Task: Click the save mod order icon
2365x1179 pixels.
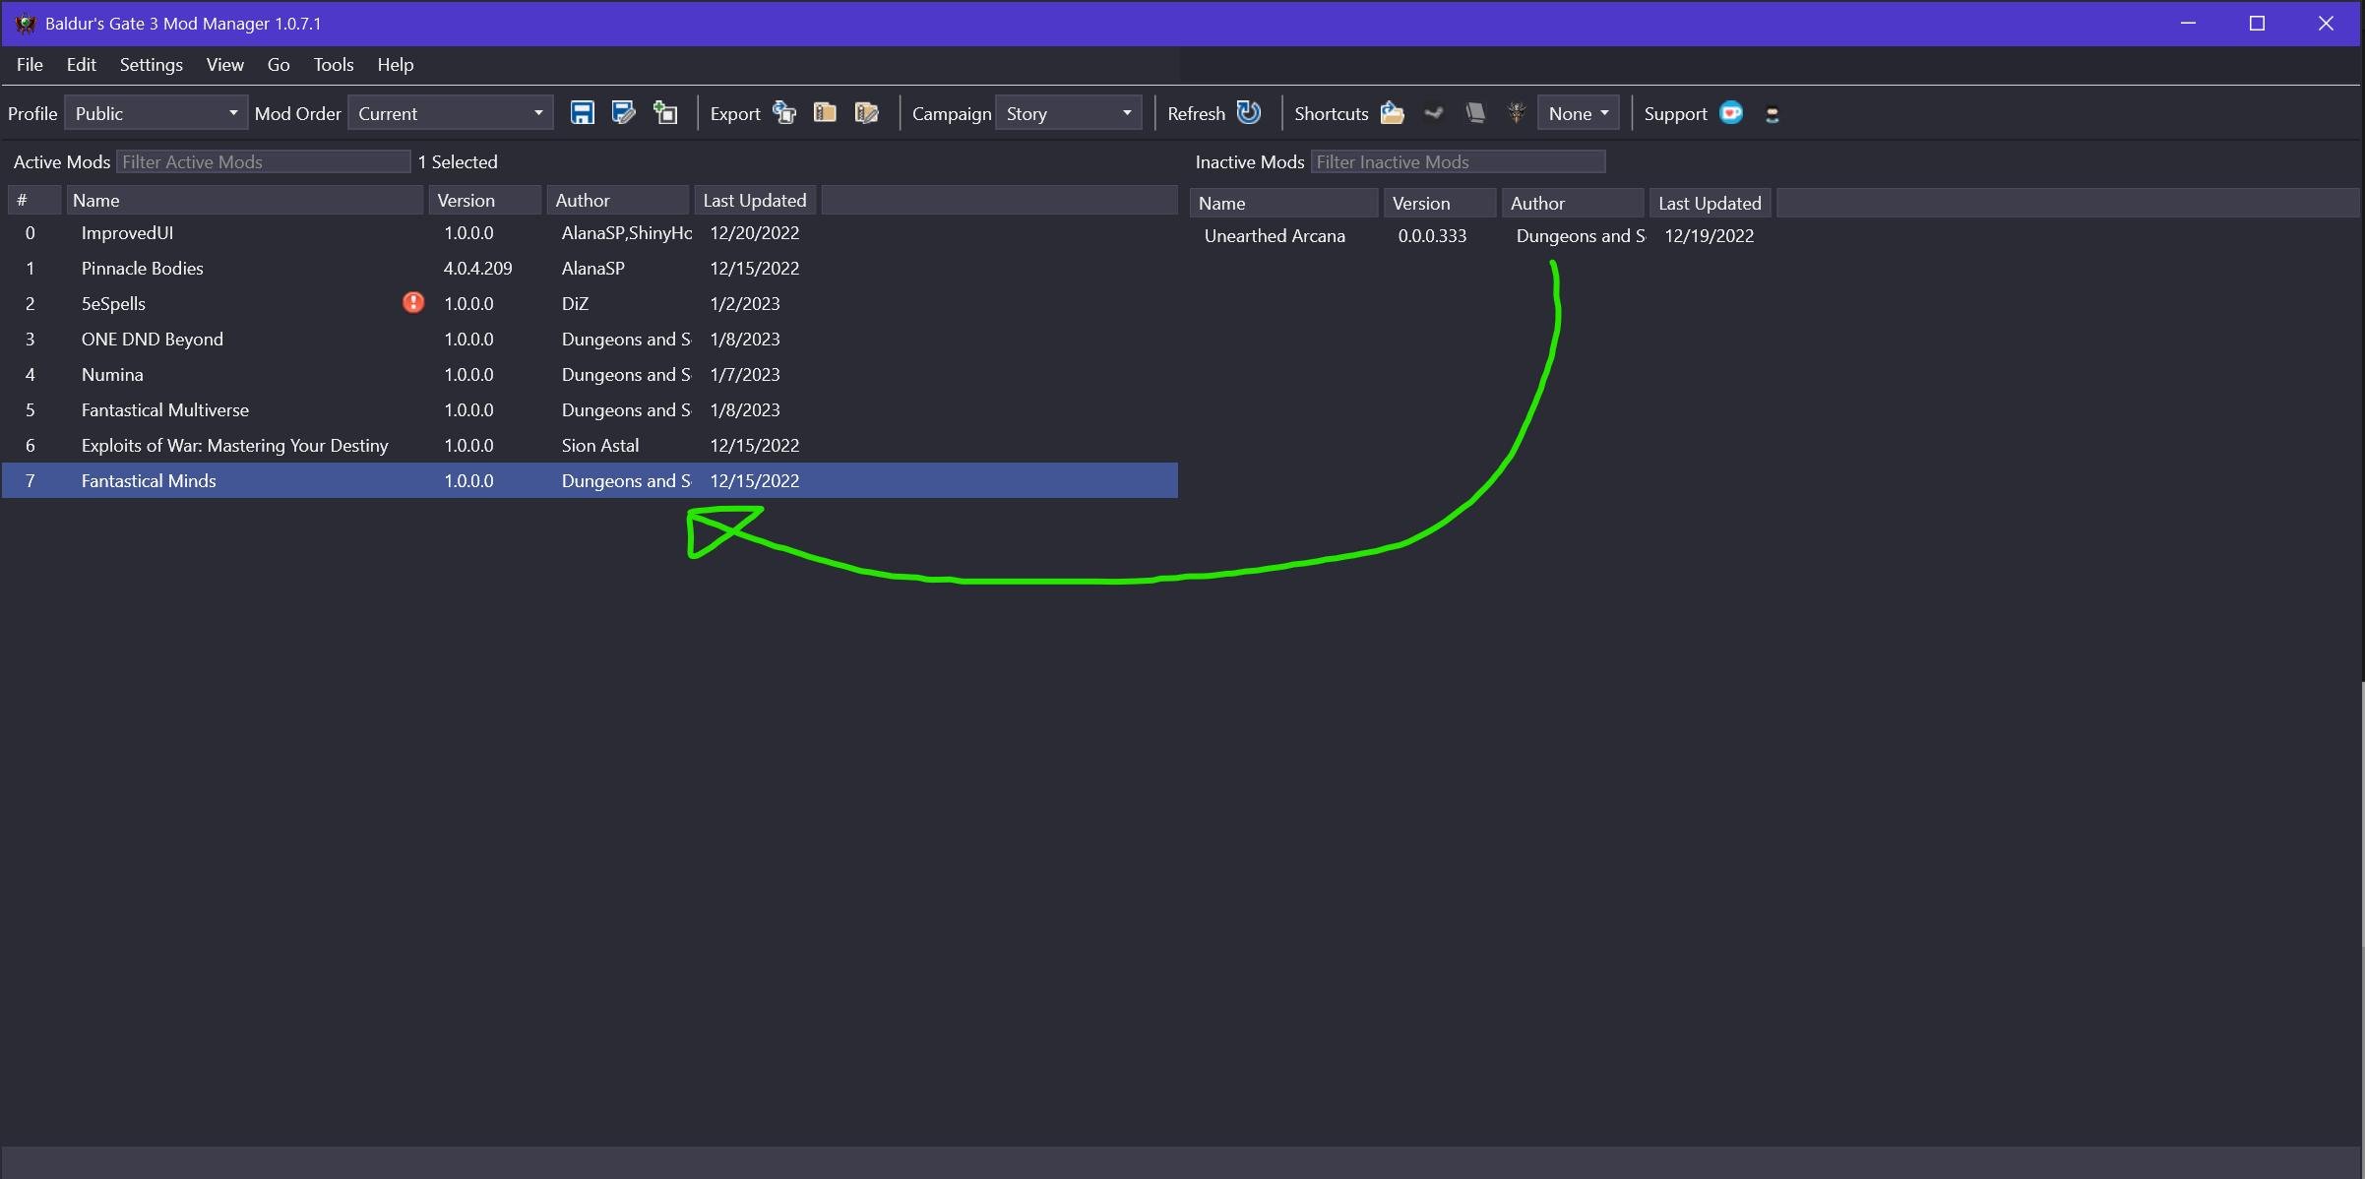Action: pos(581,113)
